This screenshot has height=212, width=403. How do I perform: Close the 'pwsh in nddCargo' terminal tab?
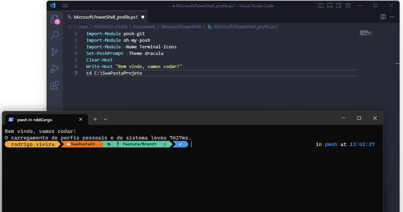81,119
